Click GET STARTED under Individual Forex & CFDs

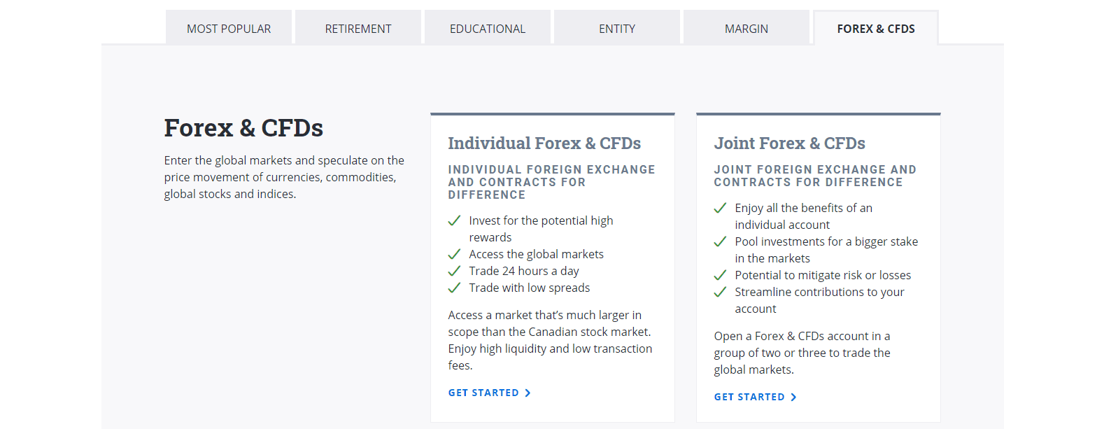click(x=483, y=393)
